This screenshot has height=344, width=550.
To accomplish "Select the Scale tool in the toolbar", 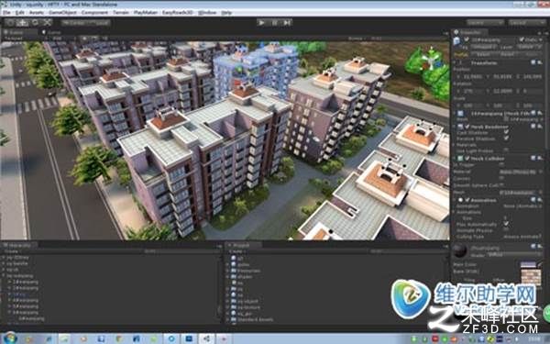I will pyautogui.click(x=48, y=22).
